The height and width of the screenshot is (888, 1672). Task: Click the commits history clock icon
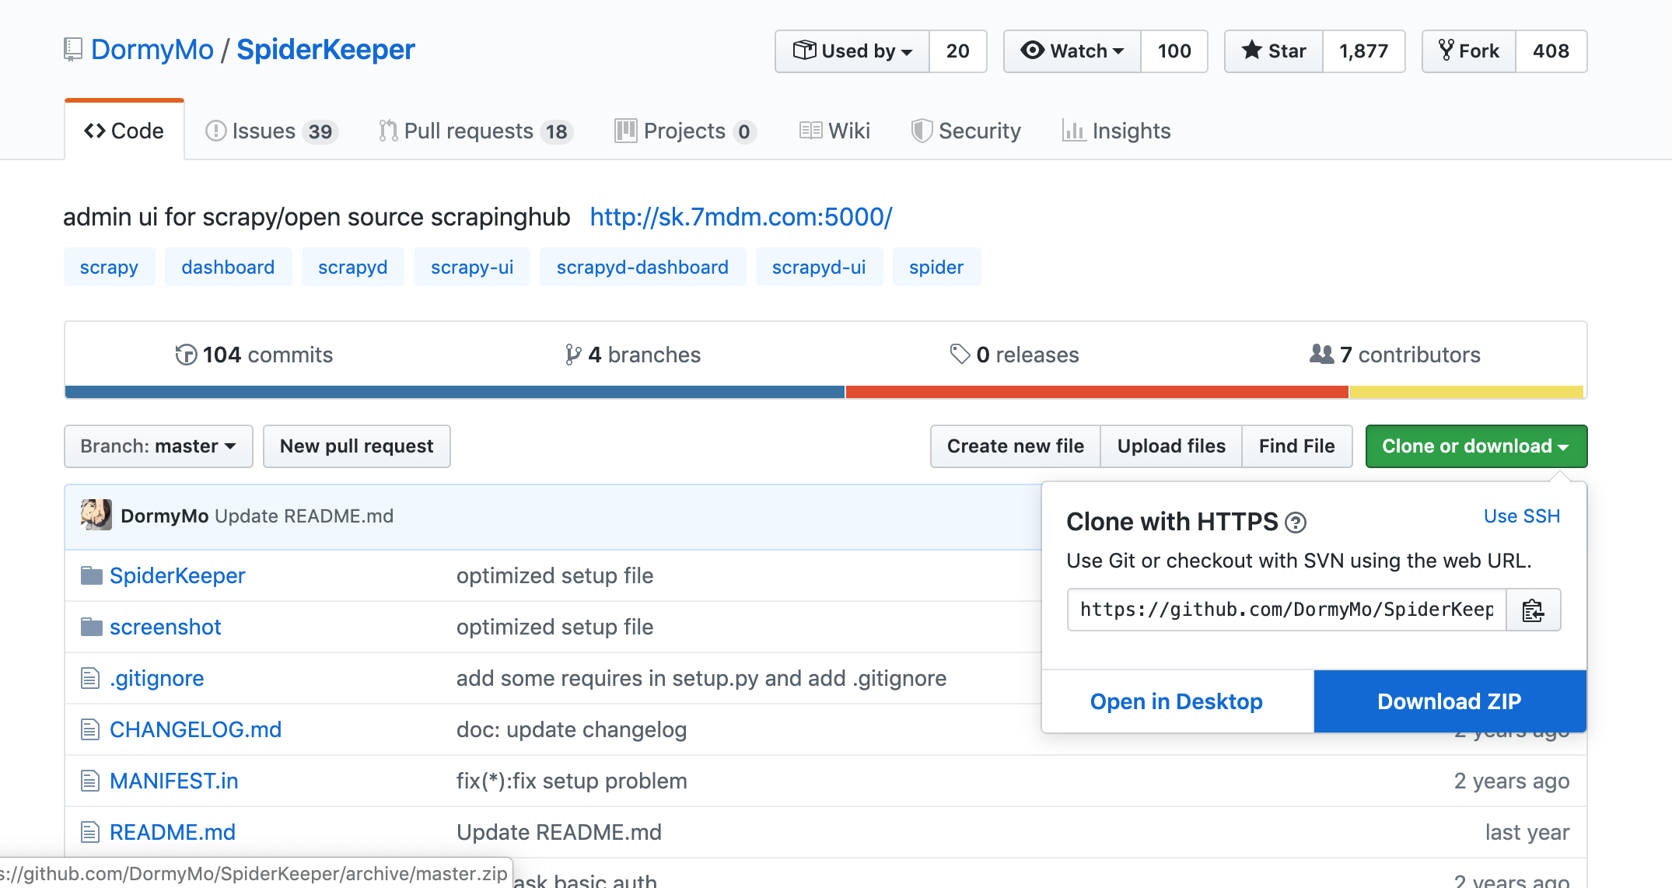pos(186,355)
